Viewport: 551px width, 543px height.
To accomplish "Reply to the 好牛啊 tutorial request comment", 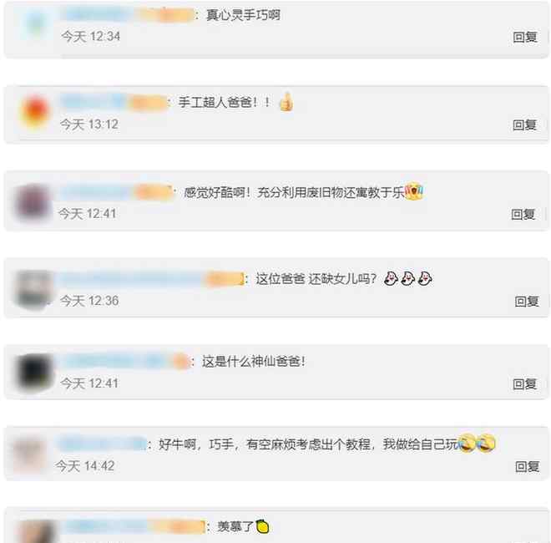I will [x=527, y=467].
